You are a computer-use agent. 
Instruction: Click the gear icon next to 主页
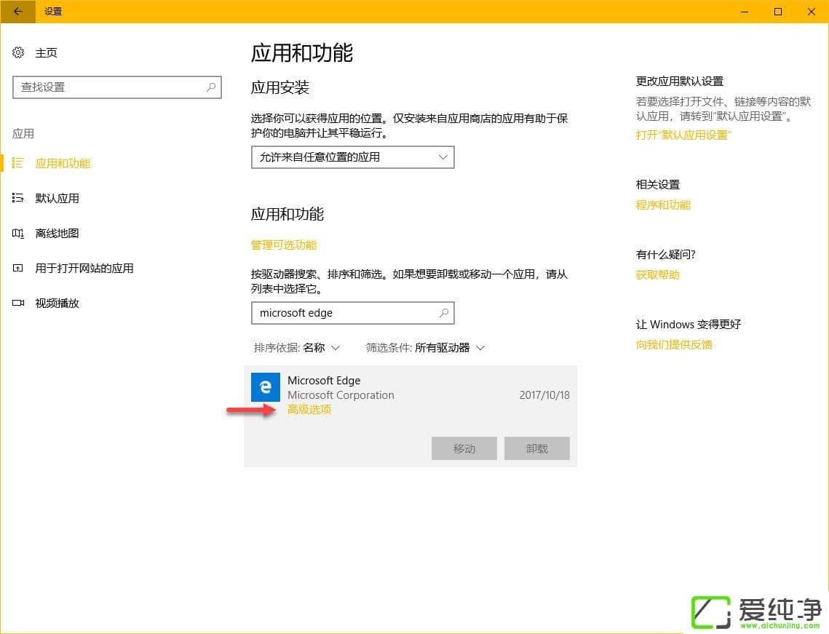pos(18,52)
